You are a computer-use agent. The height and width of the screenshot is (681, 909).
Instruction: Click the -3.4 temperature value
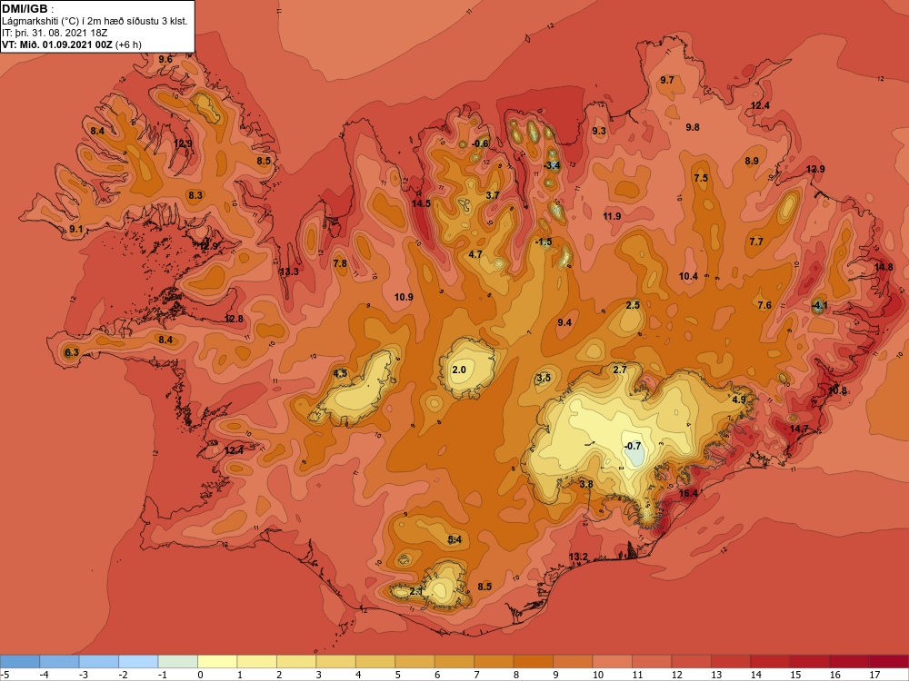point(552,165)
